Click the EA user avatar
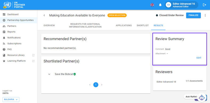Image resolution: width=210 pixels, height=103 pixels. click(168, 5)
